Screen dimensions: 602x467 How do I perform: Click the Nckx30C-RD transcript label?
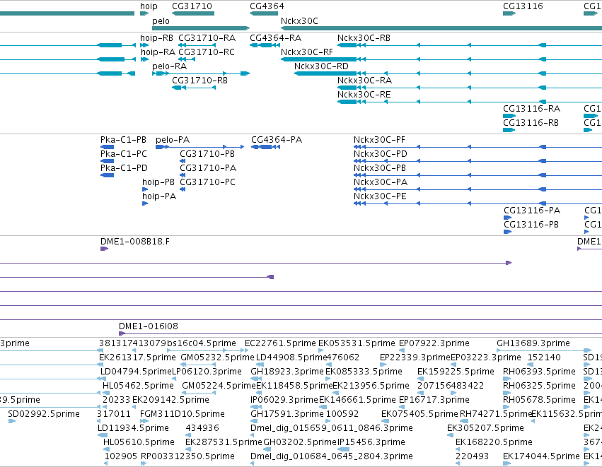321,66
